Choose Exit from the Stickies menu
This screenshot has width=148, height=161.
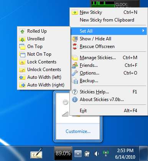[x=109, y=111]
